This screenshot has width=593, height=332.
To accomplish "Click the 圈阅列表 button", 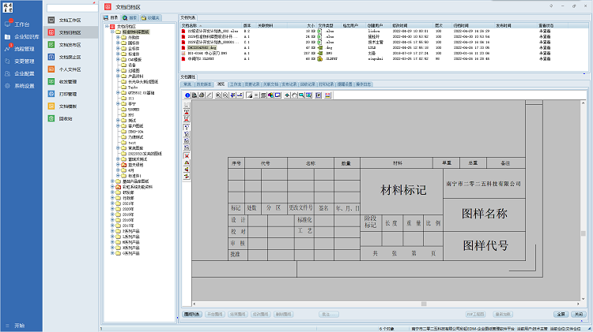I will tap(192, 315).
